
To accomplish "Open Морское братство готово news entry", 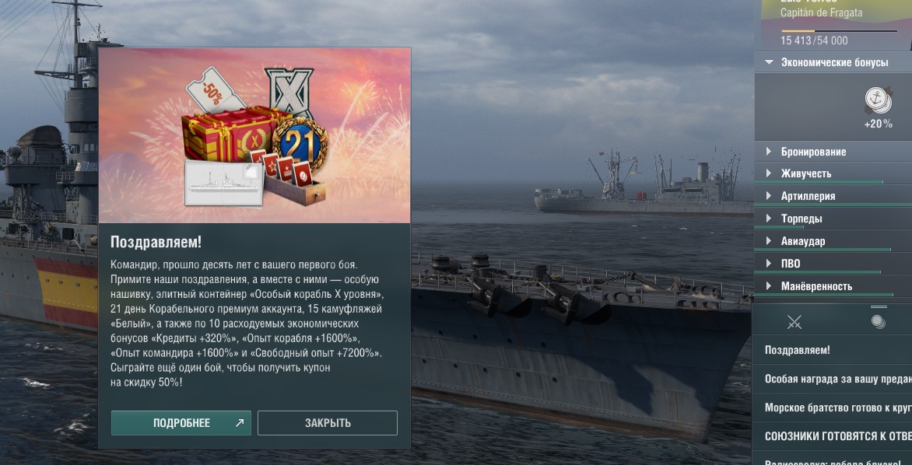I will coord(833,408).
